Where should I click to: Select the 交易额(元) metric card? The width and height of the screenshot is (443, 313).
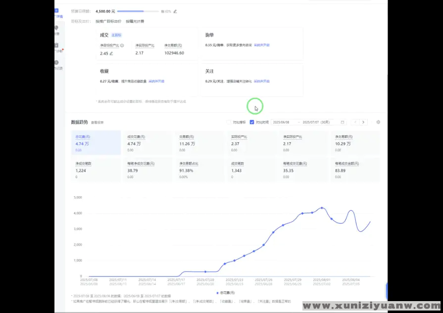pos(200,143)
